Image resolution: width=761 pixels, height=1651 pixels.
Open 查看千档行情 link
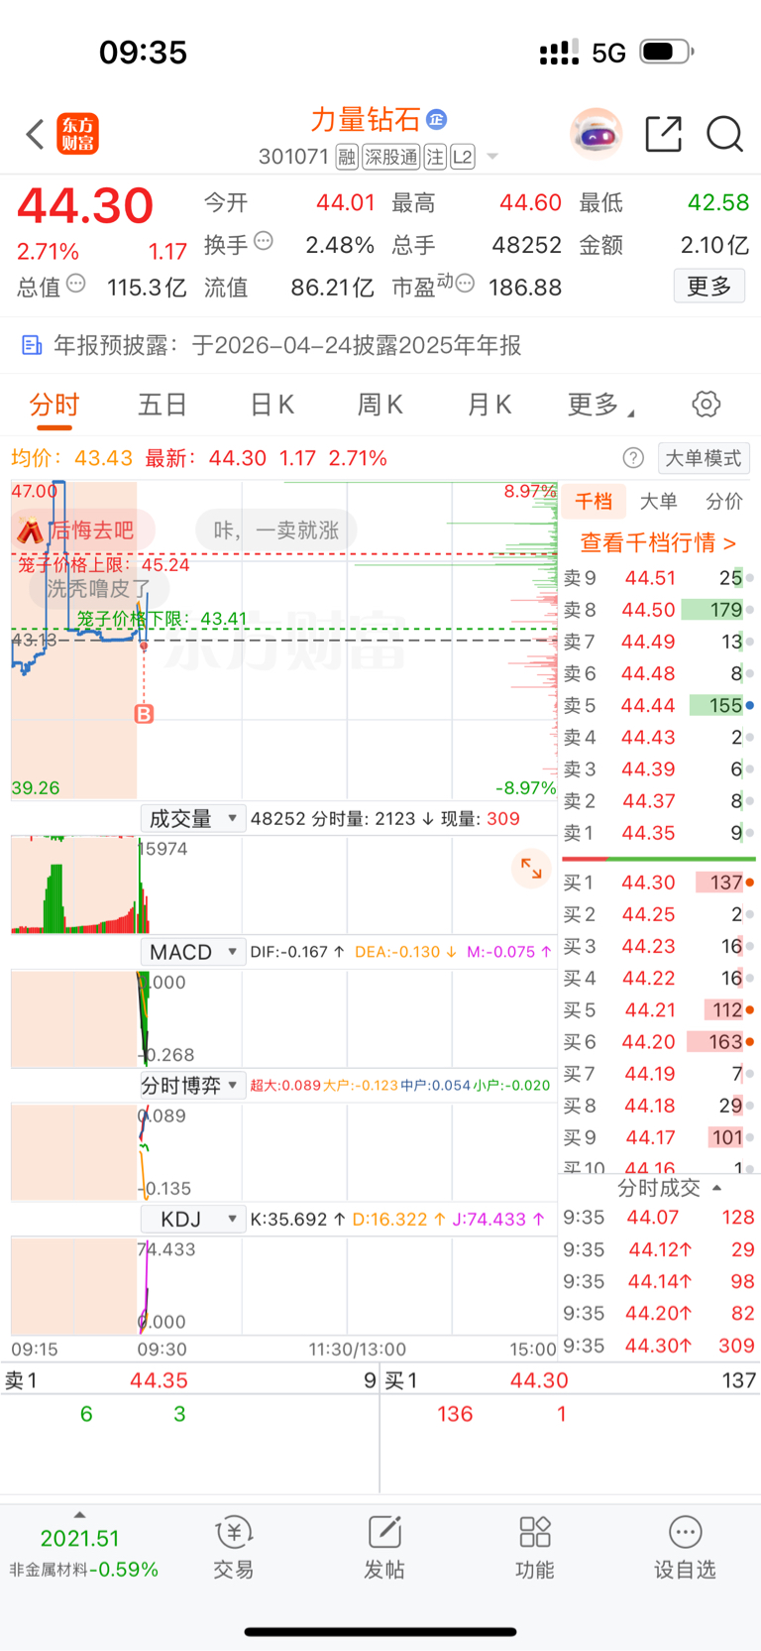[x=658, y=542]
